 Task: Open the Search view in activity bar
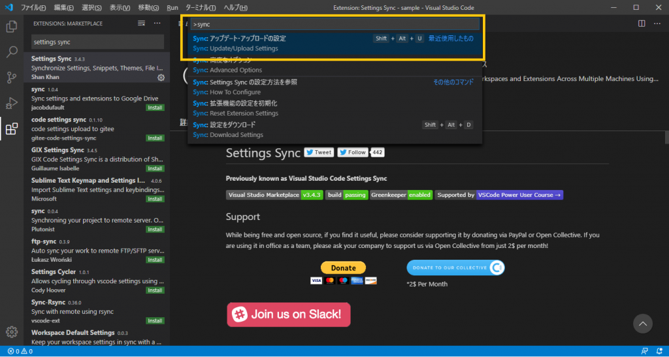pos(12,52)
